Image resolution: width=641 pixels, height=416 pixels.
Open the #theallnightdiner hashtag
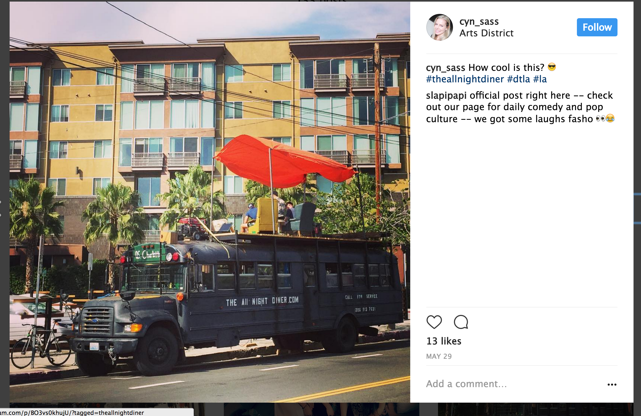tap(465, 79)
